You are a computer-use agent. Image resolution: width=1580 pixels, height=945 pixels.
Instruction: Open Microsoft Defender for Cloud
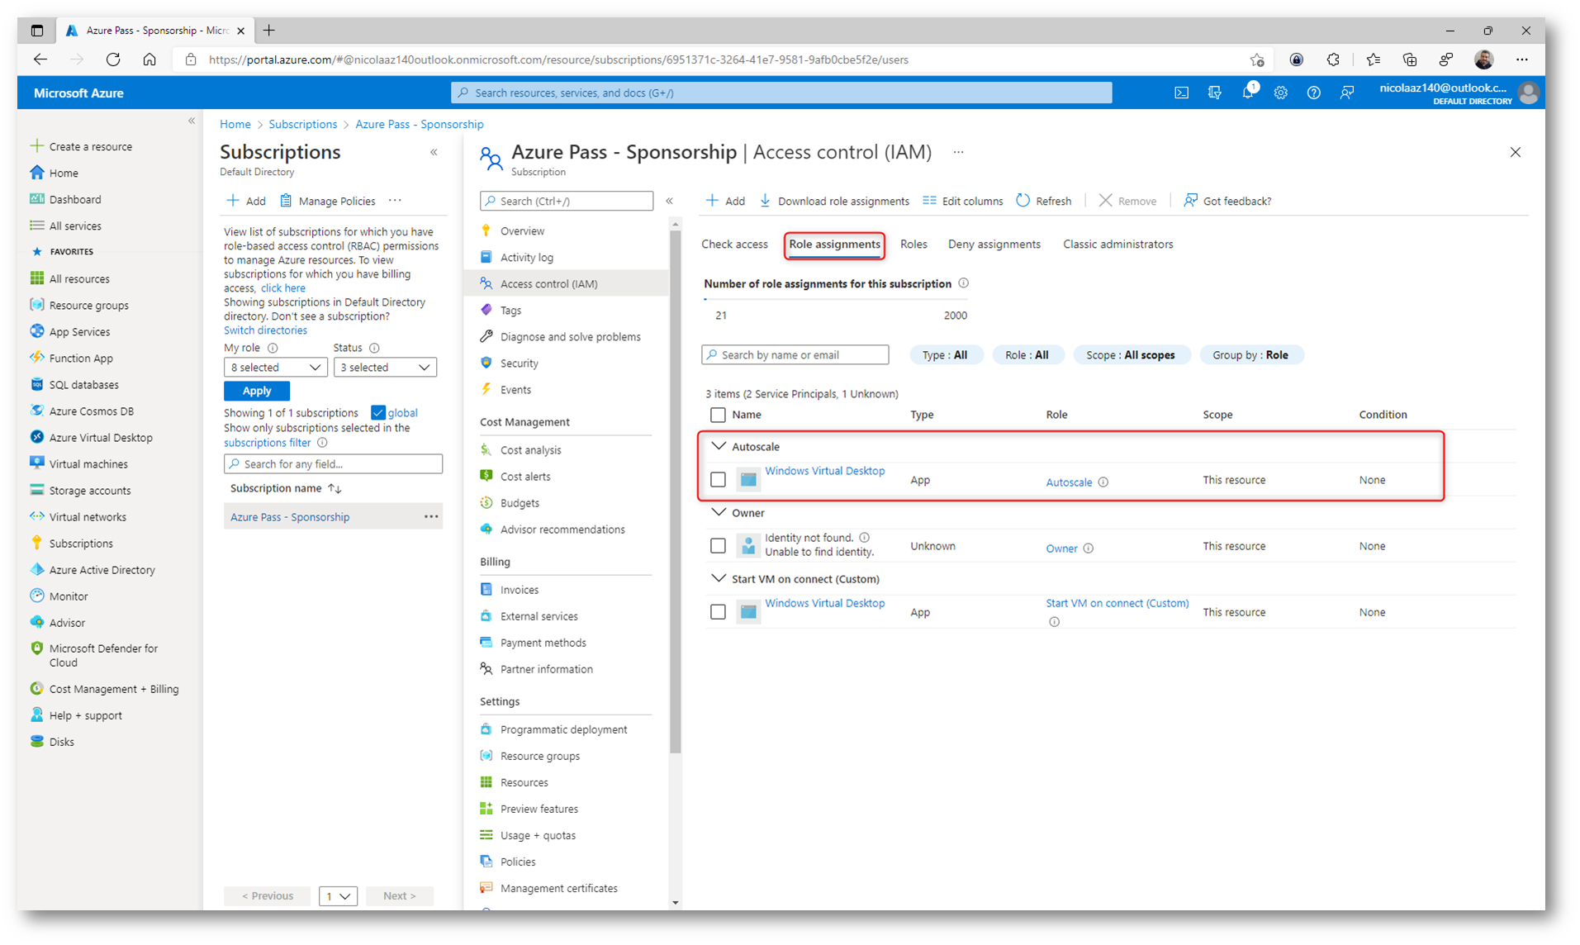coord(102,655)
